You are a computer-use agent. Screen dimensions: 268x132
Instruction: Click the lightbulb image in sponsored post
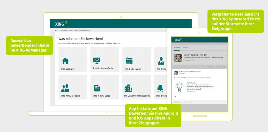(180, 87)
